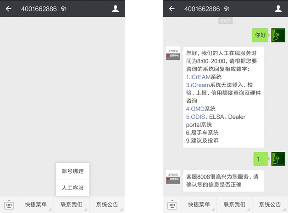Tap the IT支持中心 avatar beside the service hours message

(173, 53)
